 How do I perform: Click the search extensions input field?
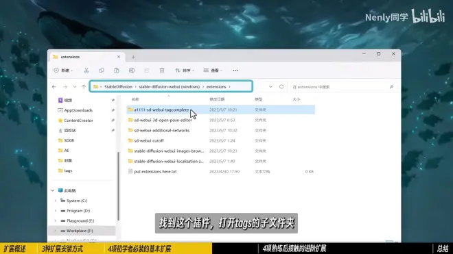343,87
